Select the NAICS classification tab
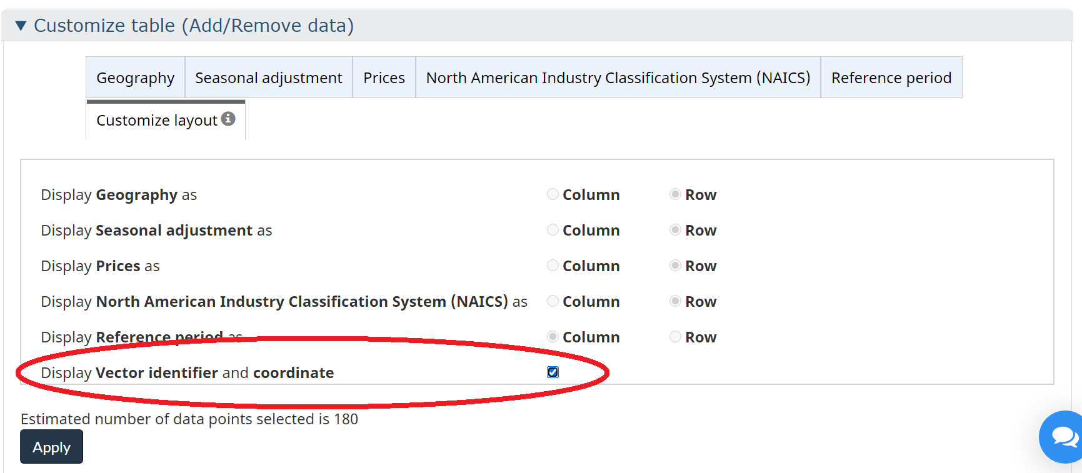This screenshot has height=473, width=1082. click(618, 78)
